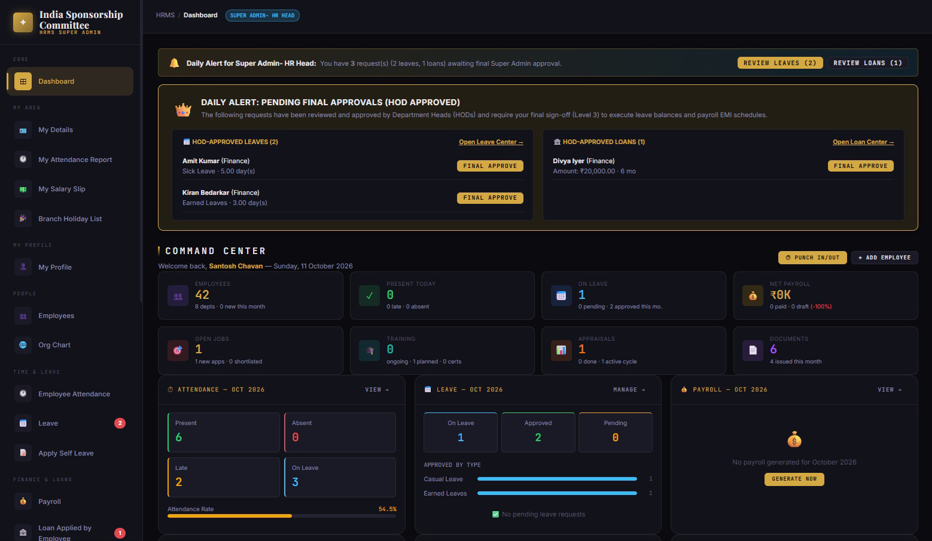Click the No pending leave requests checkmark
932x541 pixels.
(x=495, y=514)
